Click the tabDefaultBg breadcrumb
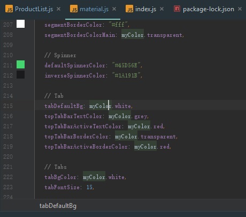This screenshot has height=217, width=246. pos(58,206)
